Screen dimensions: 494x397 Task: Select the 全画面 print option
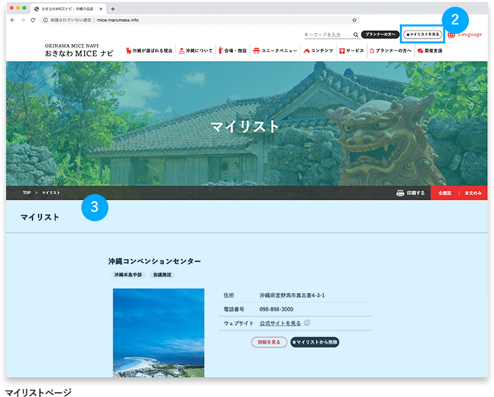click(445, 193)
